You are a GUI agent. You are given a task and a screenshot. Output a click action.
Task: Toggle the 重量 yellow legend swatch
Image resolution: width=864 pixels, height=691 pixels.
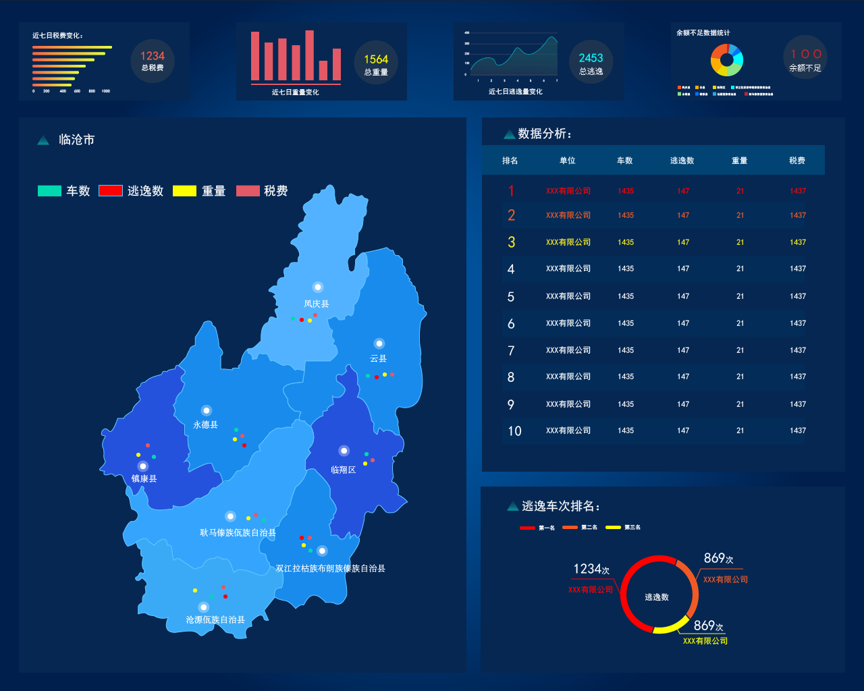point(184,191)
